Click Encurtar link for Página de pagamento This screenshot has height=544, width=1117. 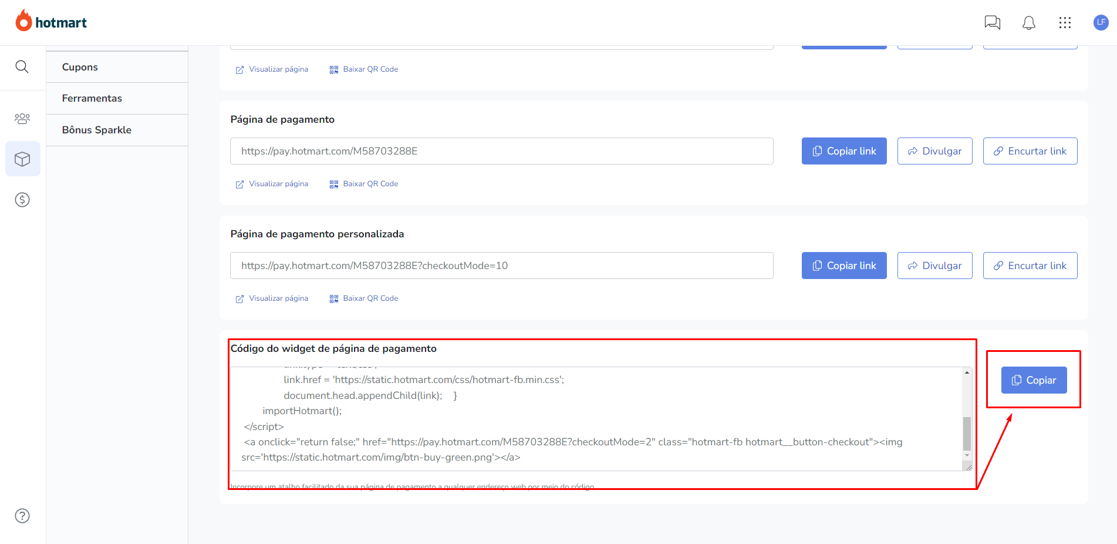[1030, 151]
